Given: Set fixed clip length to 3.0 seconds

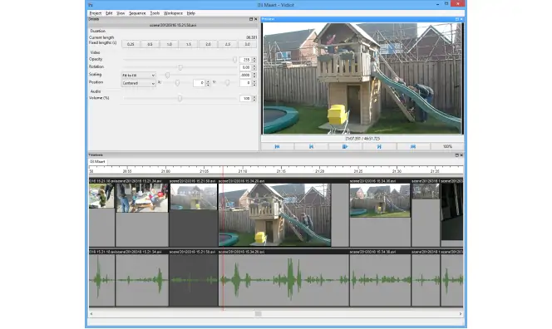Looking at the screenshot, I should (247, 44).
